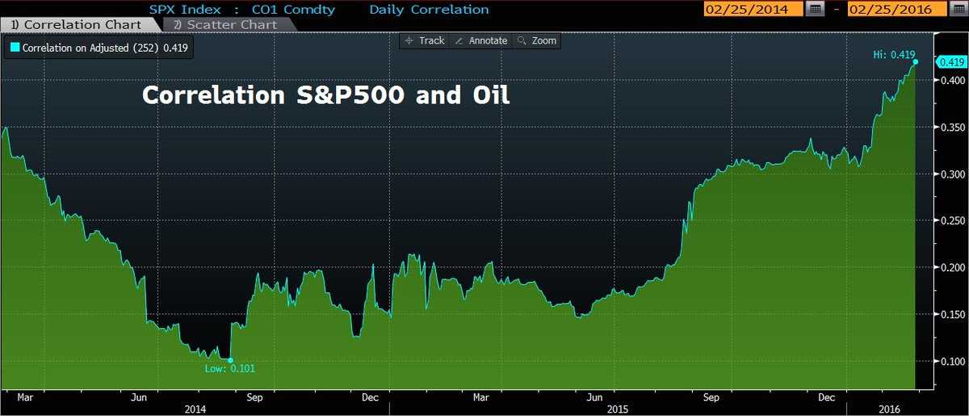Activate the Track crosshair tool
Screen dimensions: 969x416
point(425,40)
